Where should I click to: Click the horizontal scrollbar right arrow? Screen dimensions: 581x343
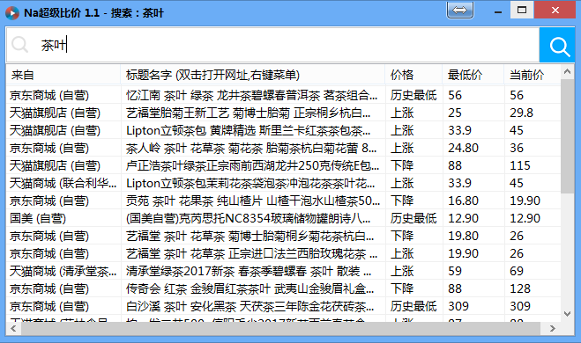click(x=552, y=328)
